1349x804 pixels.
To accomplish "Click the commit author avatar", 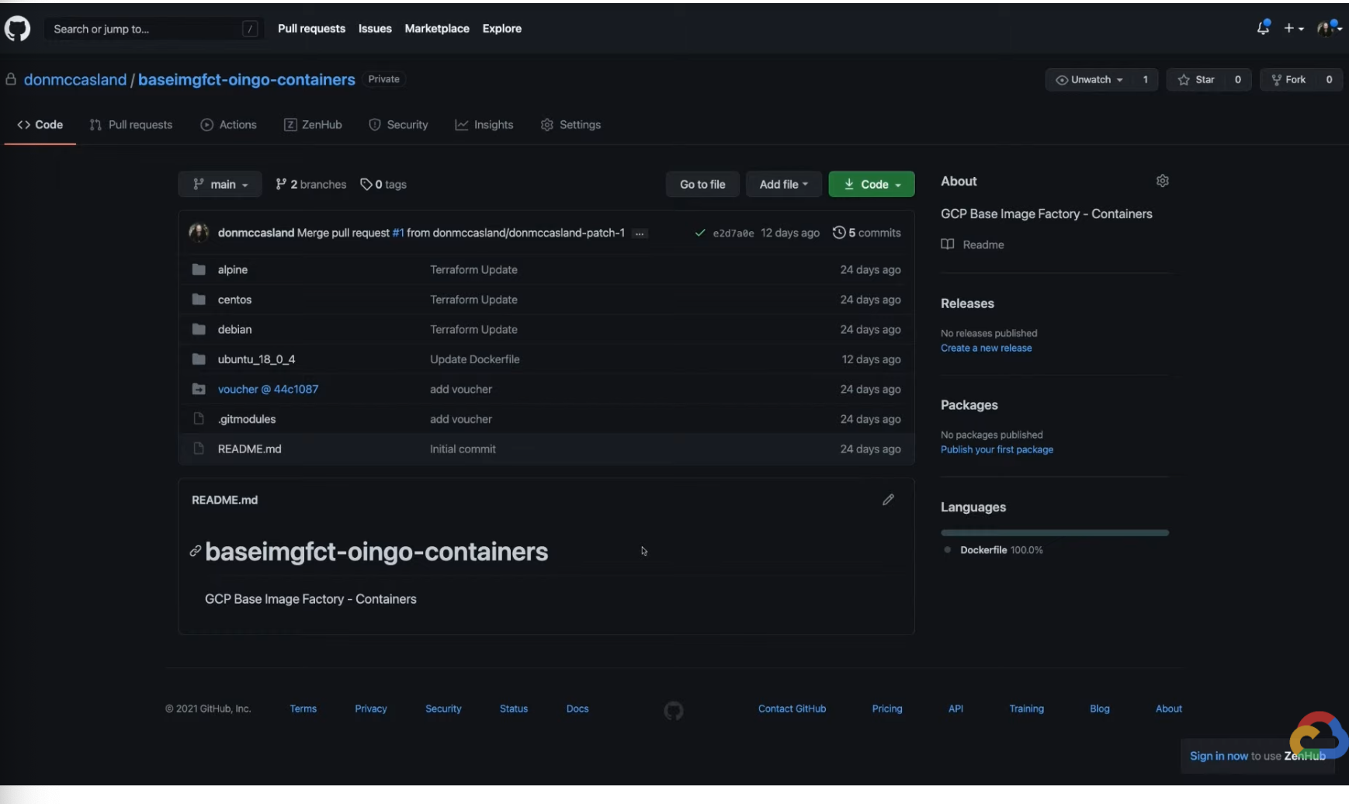I will (x=199, y=232).
